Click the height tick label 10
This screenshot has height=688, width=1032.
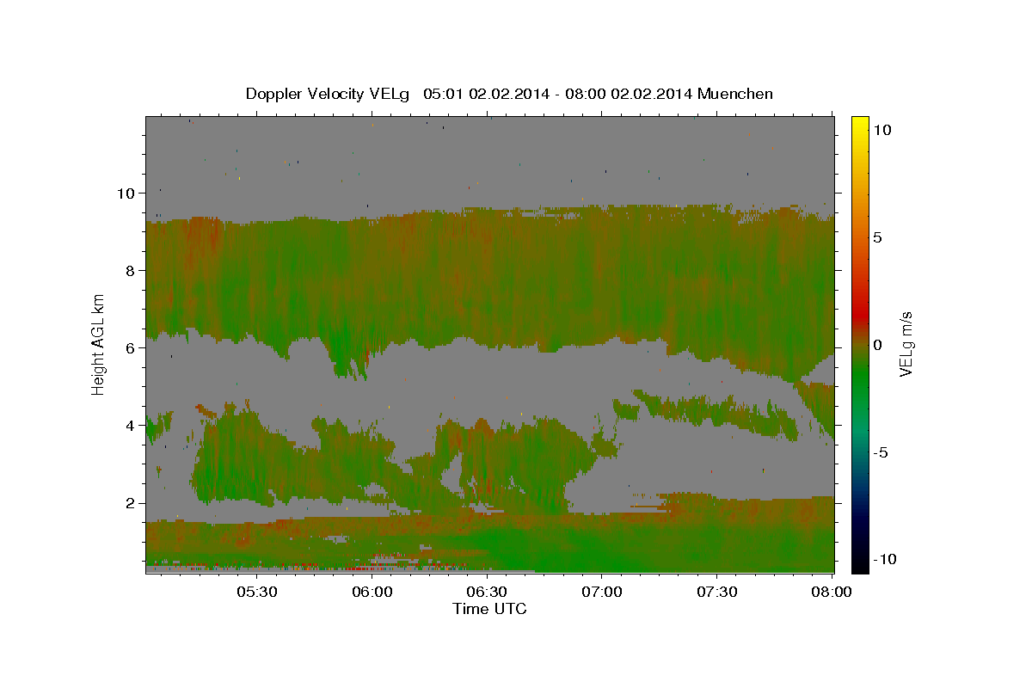pos(126,193)
